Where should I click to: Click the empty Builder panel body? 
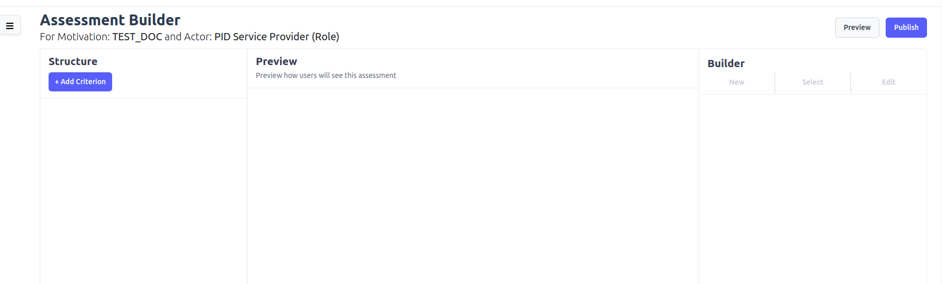(812, 189)
